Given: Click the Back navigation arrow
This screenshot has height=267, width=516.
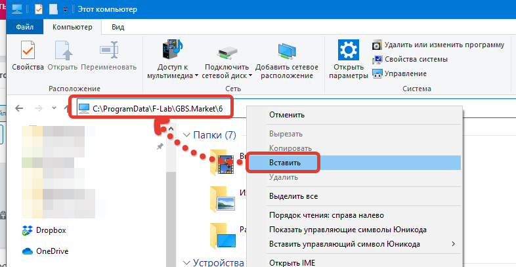Looking at the screenshot, I should coord(20,108).
